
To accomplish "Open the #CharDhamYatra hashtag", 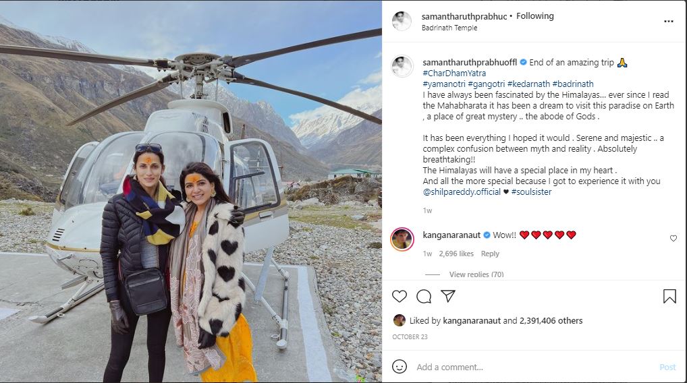I will 454,73.
